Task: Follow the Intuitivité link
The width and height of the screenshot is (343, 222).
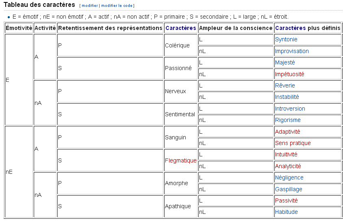Action: (x=286, y=155)
